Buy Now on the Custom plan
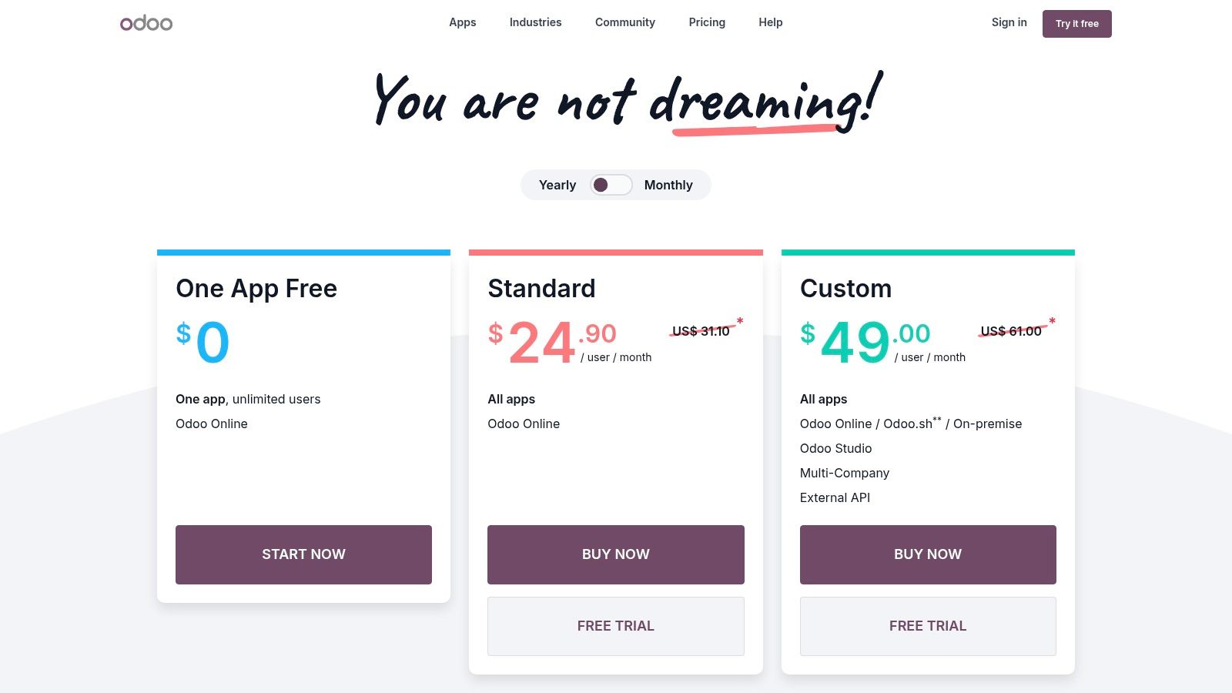Image resolution: width=1232 pixels, height=693 pixels. tap(928, 554)
